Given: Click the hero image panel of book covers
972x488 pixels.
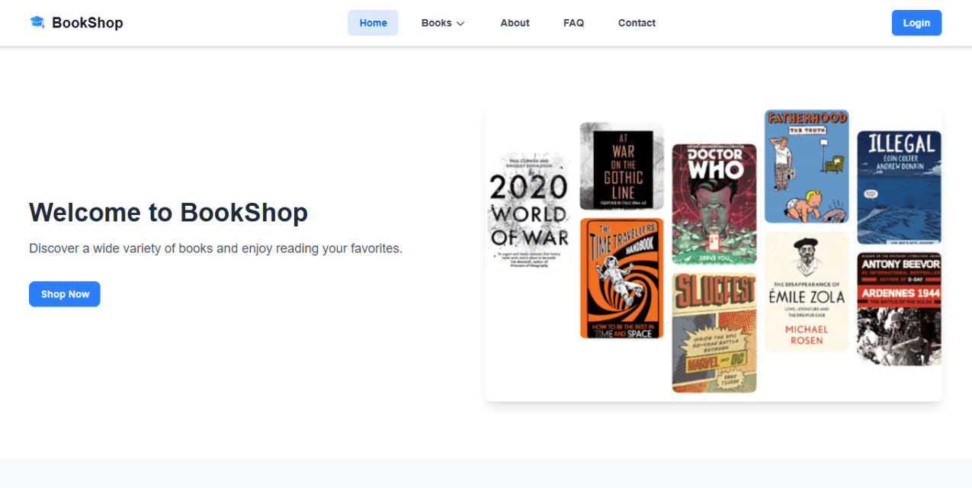Looking at the screenshot, I should 713,253.
